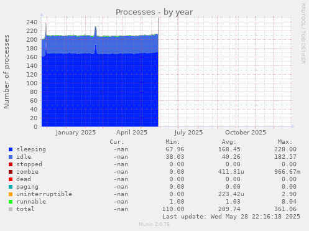
Task: Click the 'idle' legend label
Action: [x=24, y=157]
